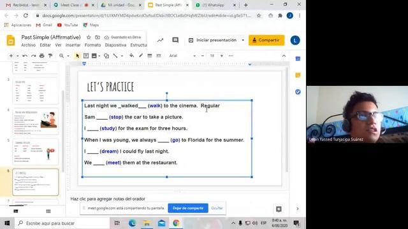Reload the browser page

[x=25, y=15]
